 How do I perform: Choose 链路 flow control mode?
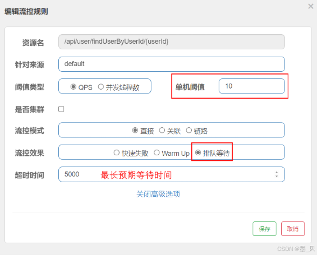(x=189, y=131)
